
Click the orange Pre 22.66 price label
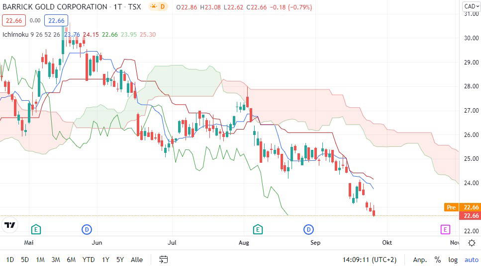462,207
